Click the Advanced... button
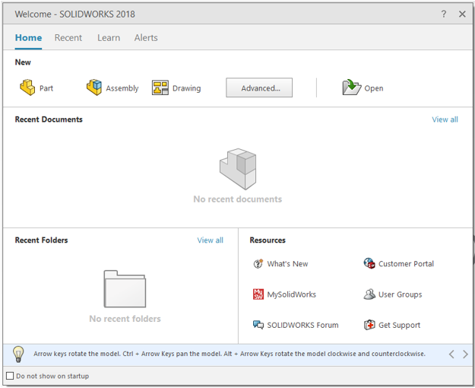This screenshot has height=388, width=475. pyautogui.click(x=259, y=87)
